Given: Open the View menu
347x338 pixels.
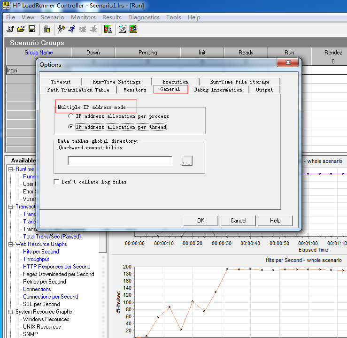Looking at the screenshot, I should (28, 17).
